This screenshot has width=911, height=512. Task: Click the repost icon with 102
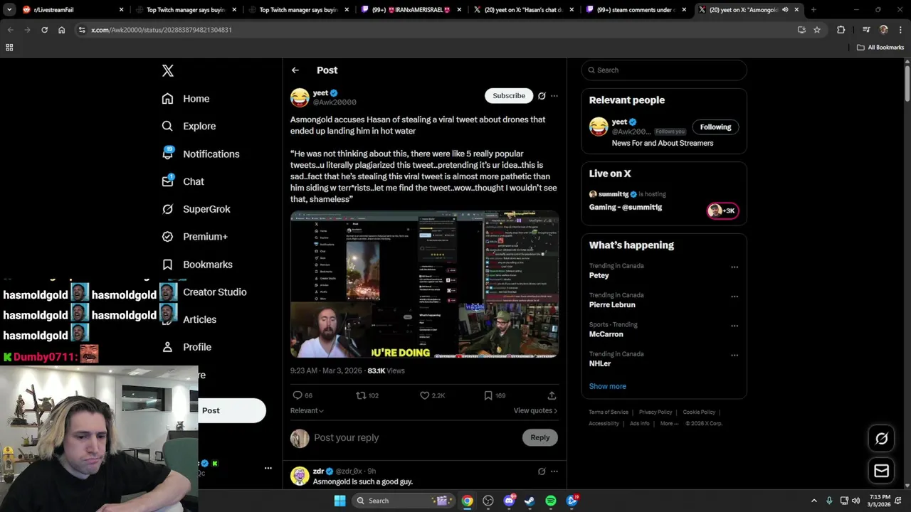coord(361,395)
